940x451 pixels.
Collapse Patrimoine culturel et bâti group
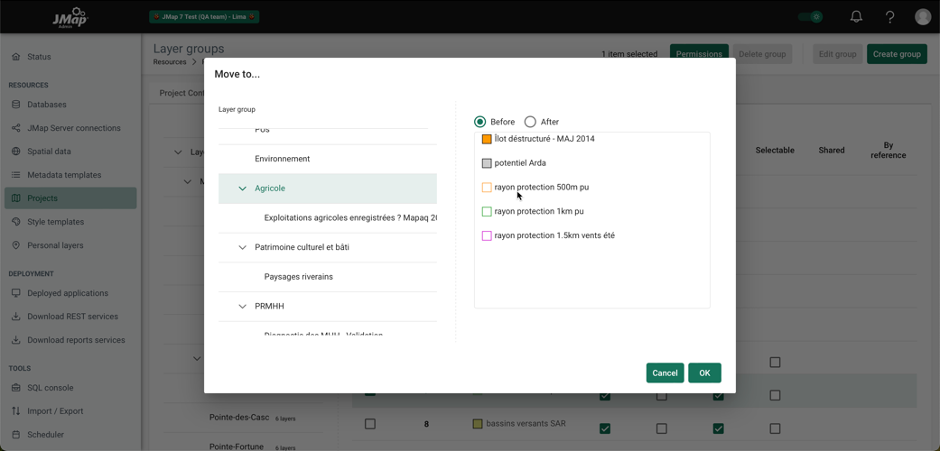click(242, 247)
